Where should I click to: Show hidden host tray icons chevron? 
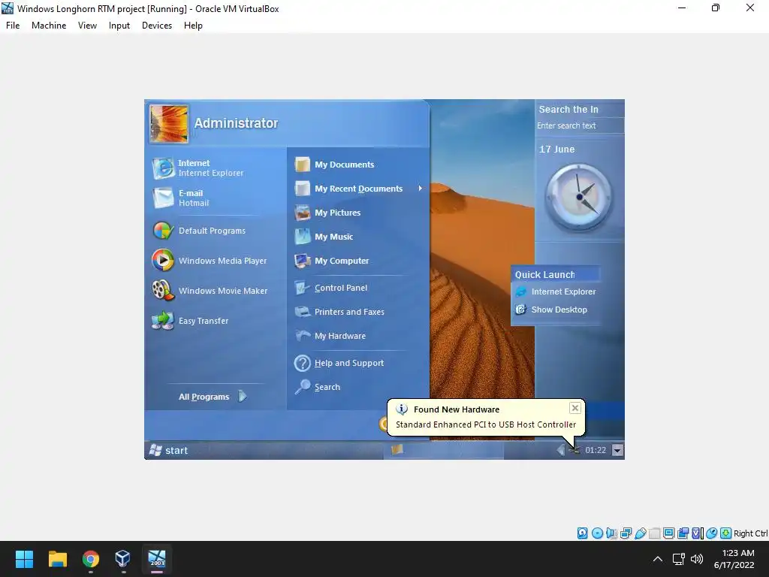[658, 559]
